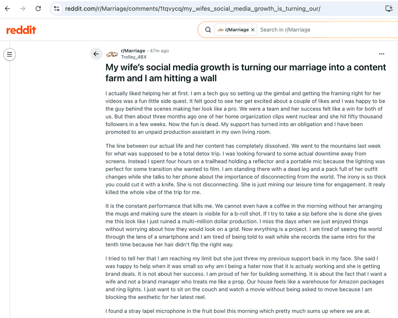Click the reddit logo

click(21, 30)
